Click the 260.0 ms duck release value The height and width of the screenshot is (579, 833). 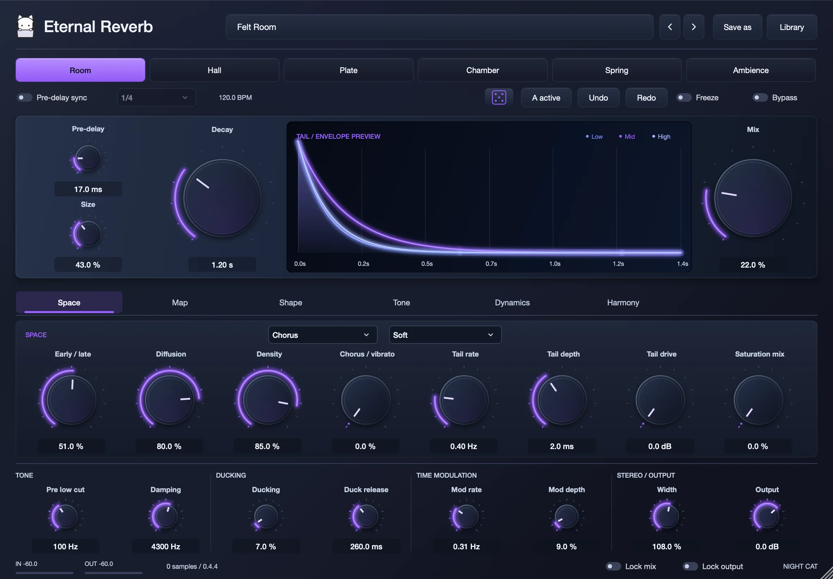point(366,547)
